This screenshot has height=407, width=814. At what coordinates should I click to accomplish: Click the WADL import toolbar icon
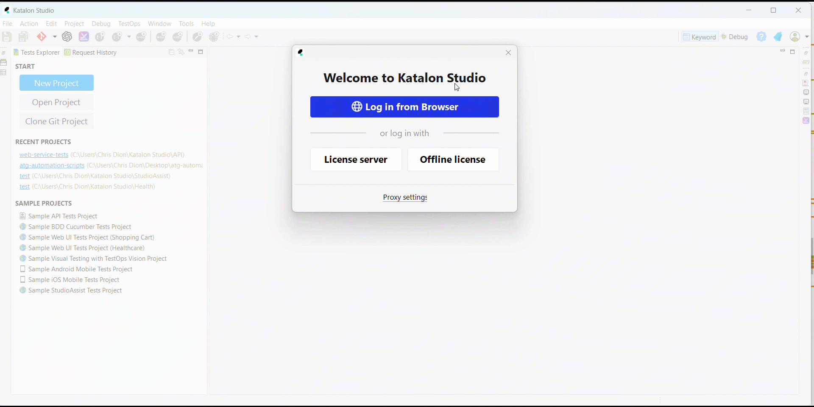(141, 36)
